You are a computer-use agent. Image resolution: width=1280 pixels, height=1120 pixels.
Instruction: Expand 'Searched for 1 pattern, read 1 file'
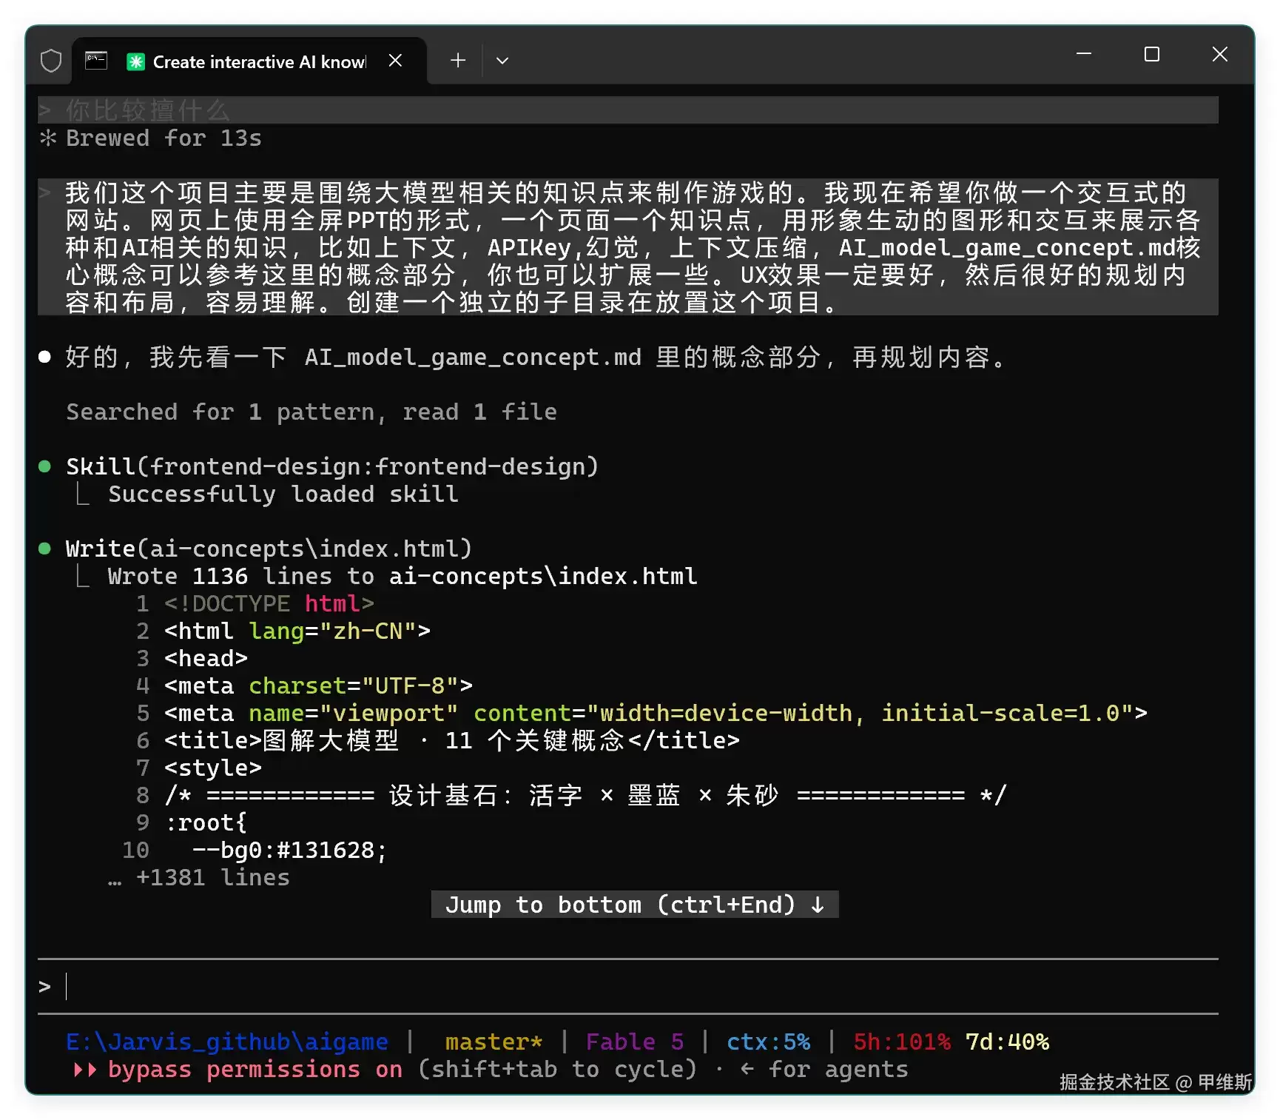(311, 412)
